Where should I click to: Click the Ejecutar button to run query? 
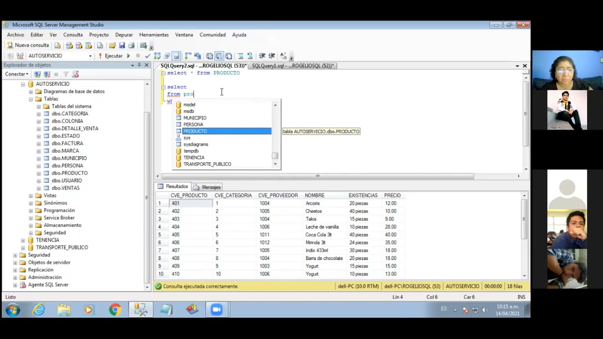tap(110, 56)
